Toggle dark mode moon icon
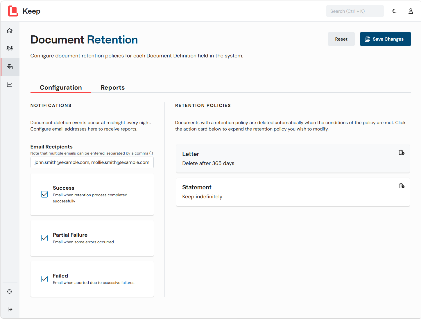421x319 pixels. coord(394,11)
